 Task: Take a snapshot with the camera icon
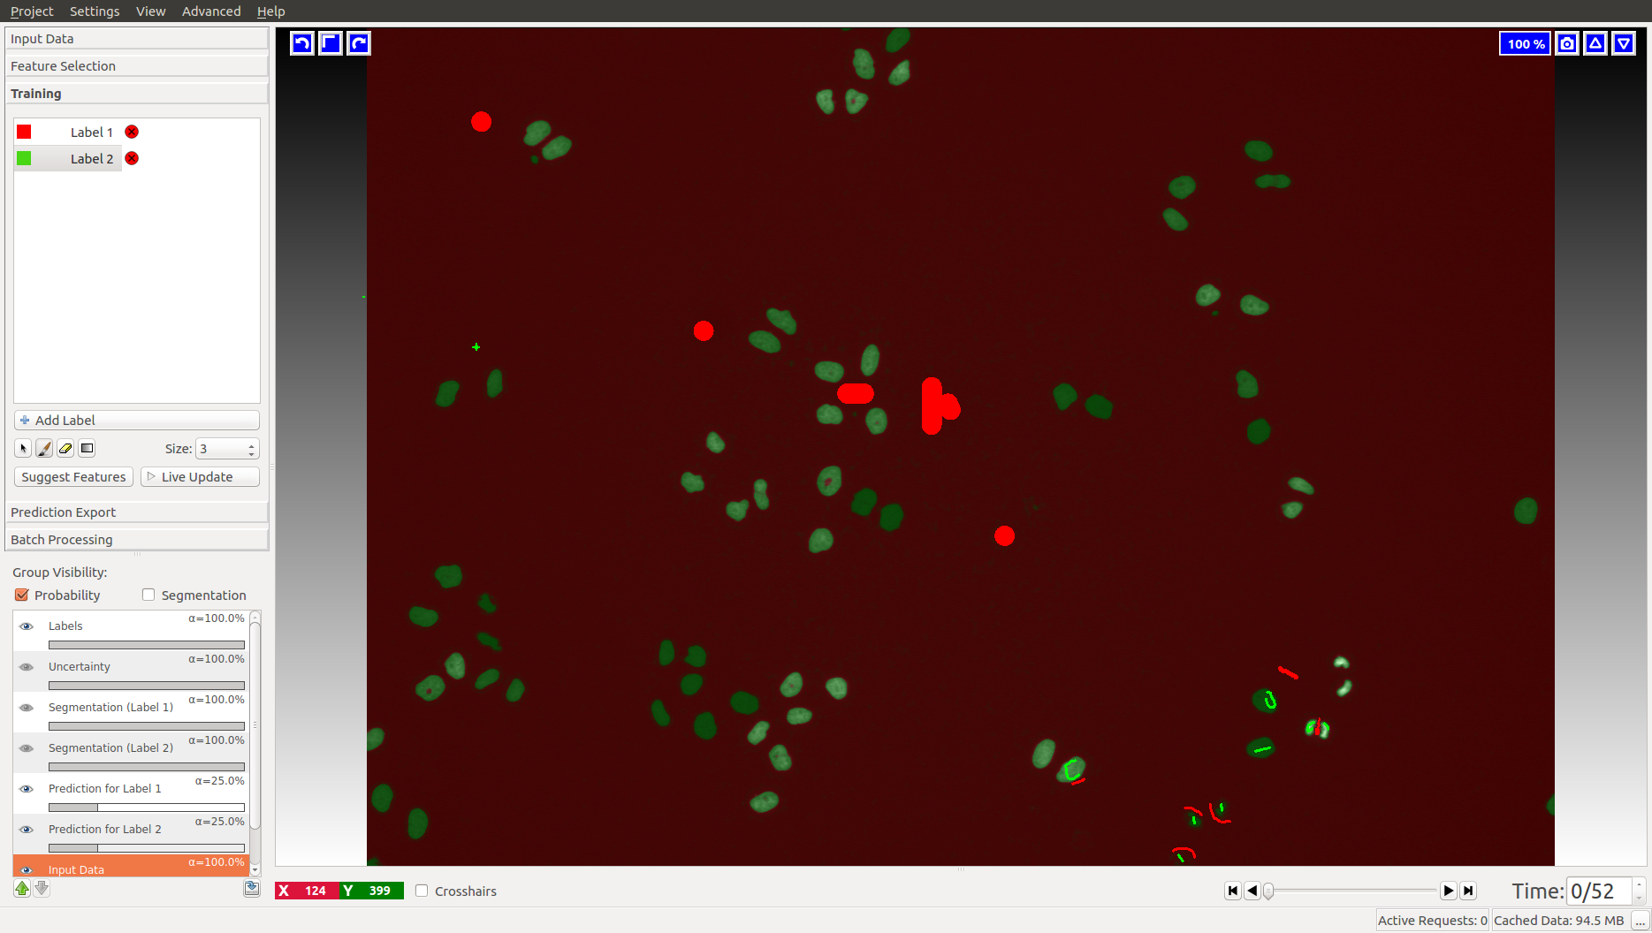pos(1567,43)
